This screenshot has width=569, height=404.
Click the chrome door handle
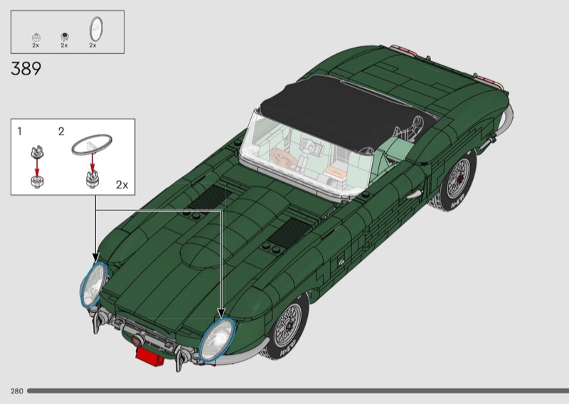pos(415,193)
